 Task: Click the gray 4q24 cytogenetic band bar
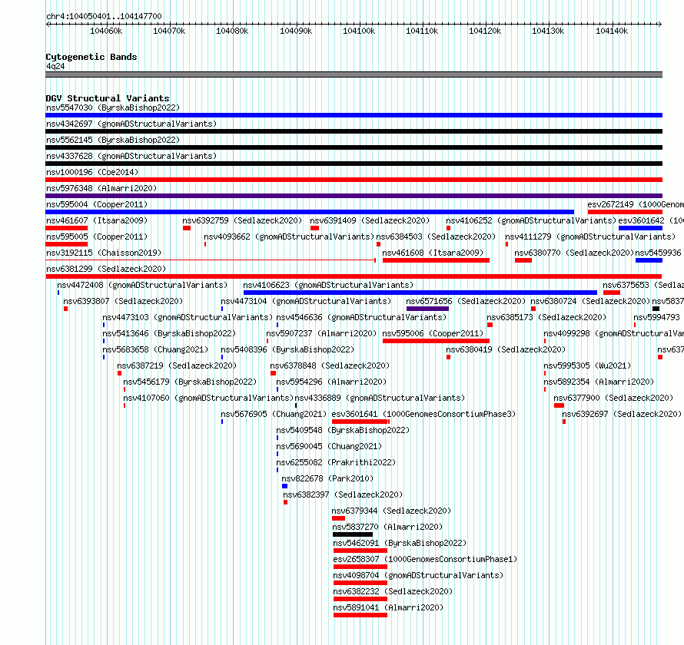pyautogui.click(x=354, y=74)
